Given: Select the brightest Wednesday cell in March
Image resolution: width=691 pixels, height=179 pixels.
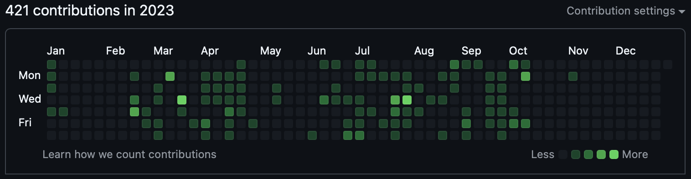Looking at the screenshot, I should pyautogui.click(x=182, y=99).
